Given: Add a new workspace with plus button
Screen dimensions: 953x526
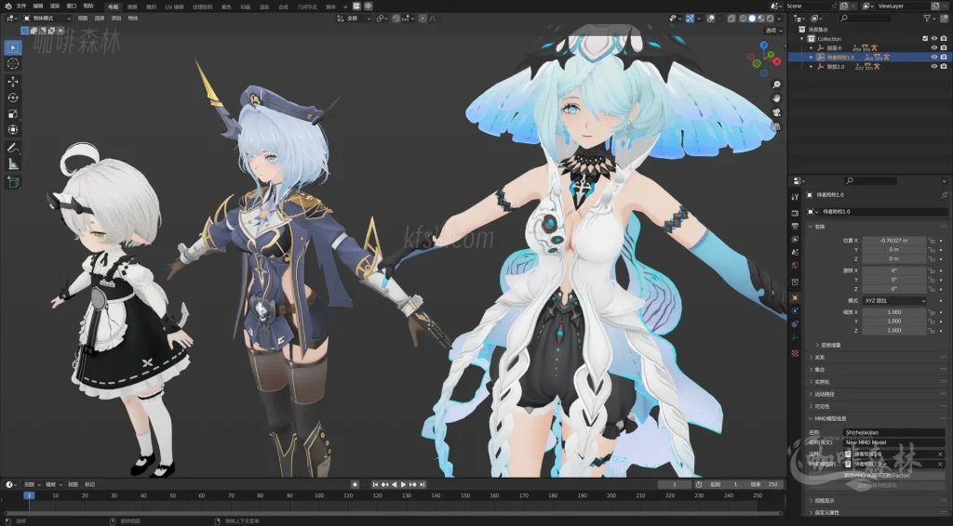Looking at the screenshot, I should [x=345, y=7].
